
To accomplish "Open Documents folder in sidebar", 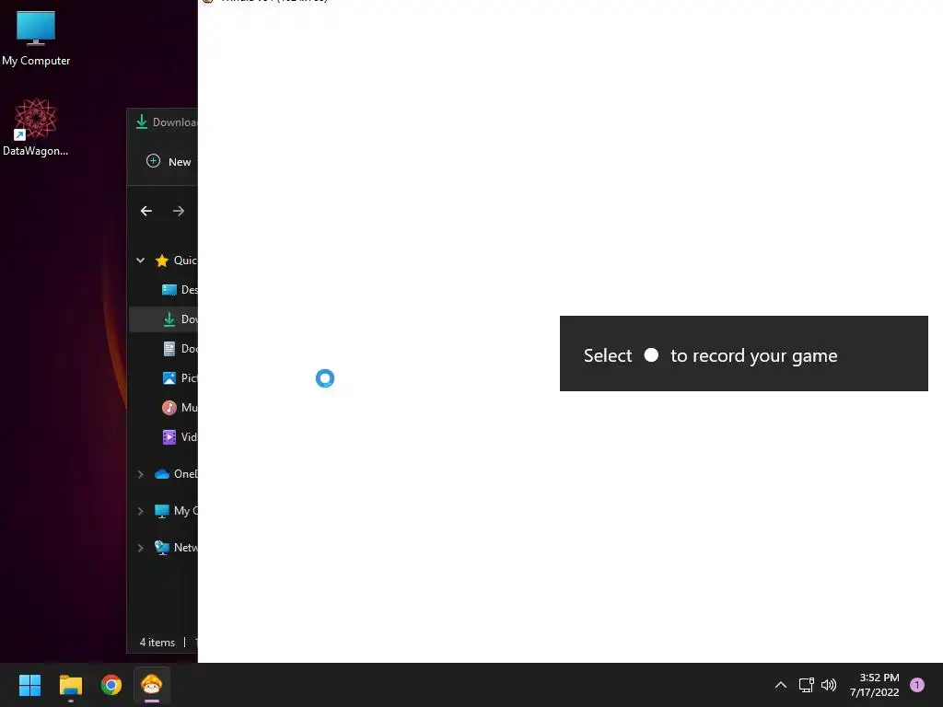I will click(180, 349).
